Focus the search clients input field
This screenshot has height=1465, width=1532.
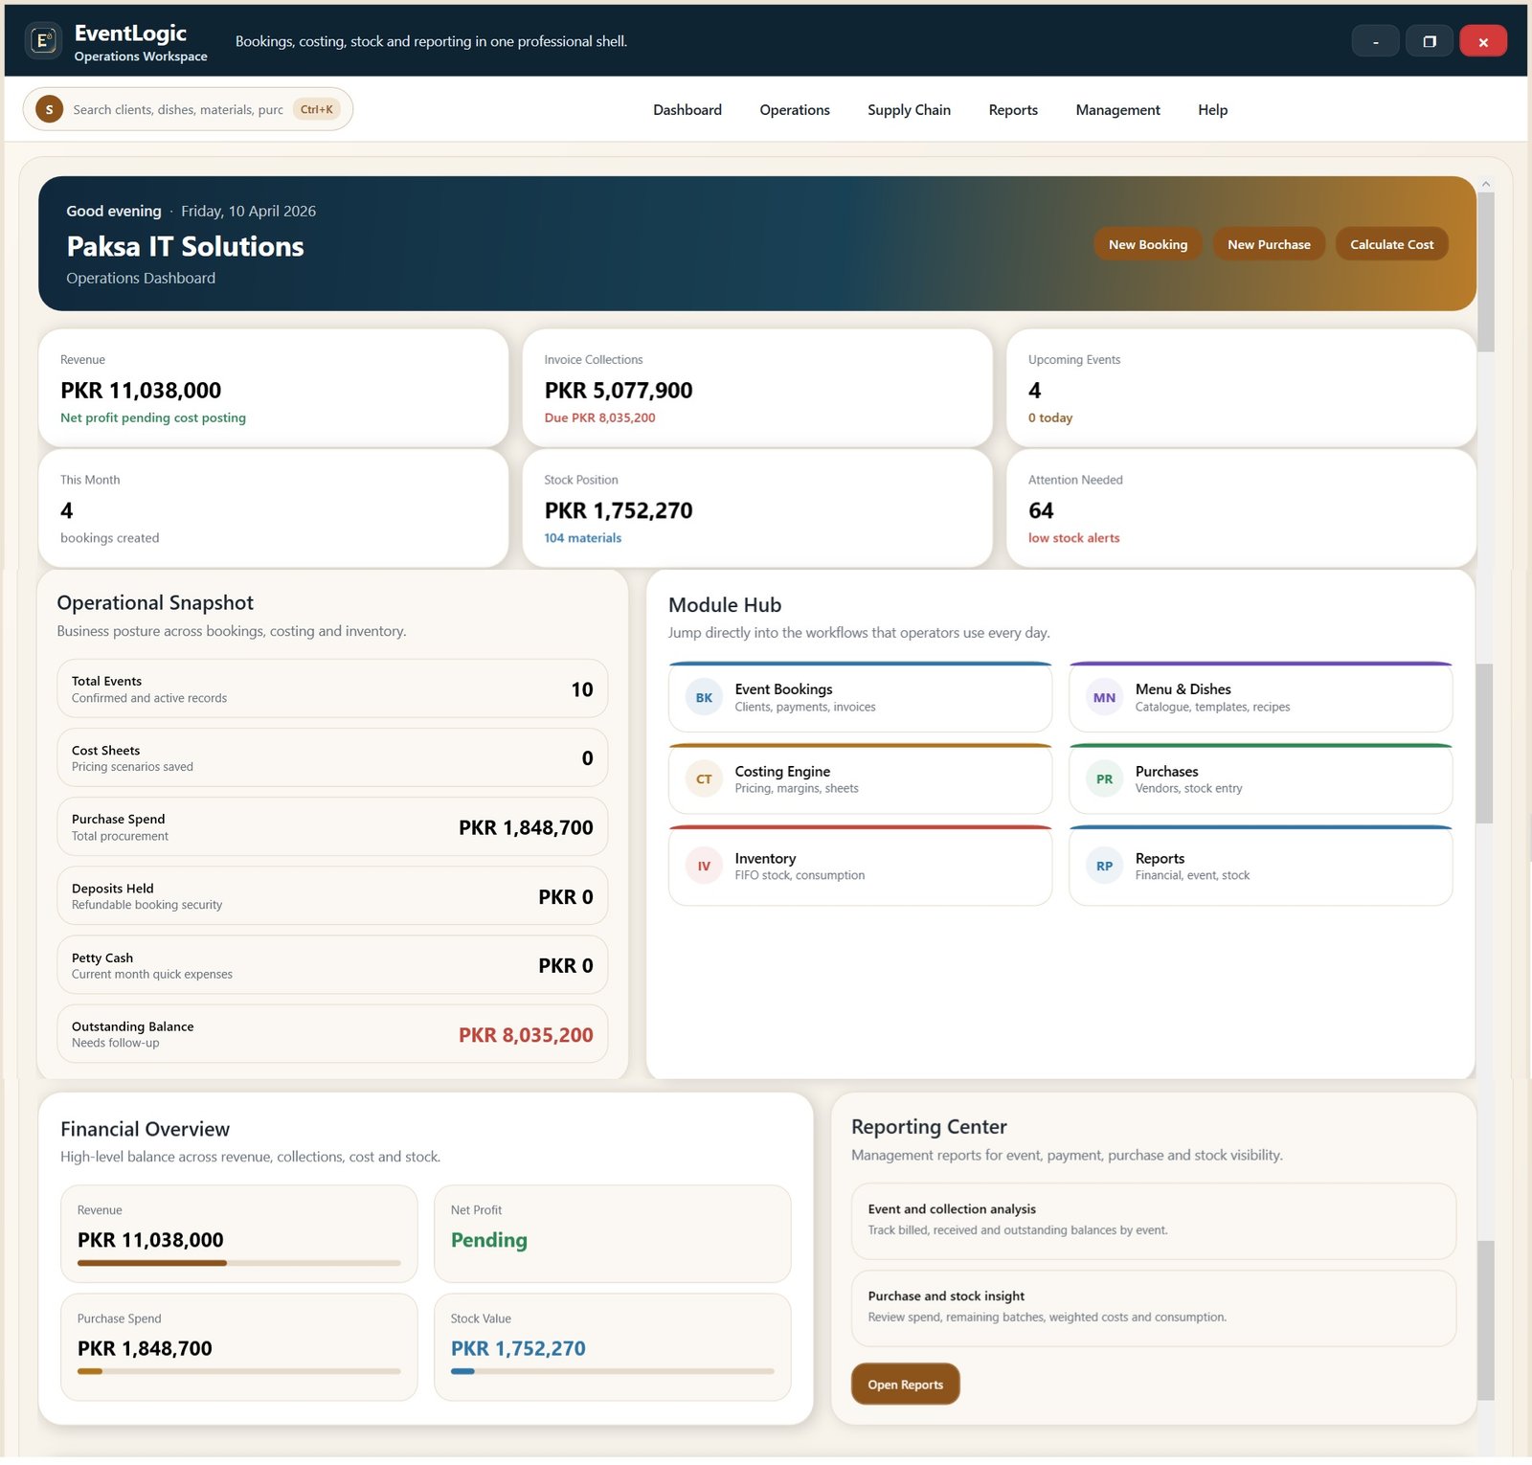point(178,110)
